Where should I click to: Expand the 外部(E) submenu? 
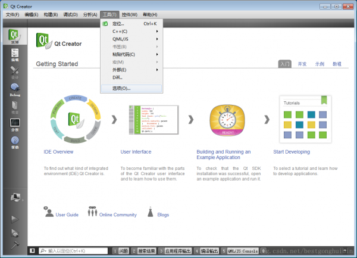[131, 70]
